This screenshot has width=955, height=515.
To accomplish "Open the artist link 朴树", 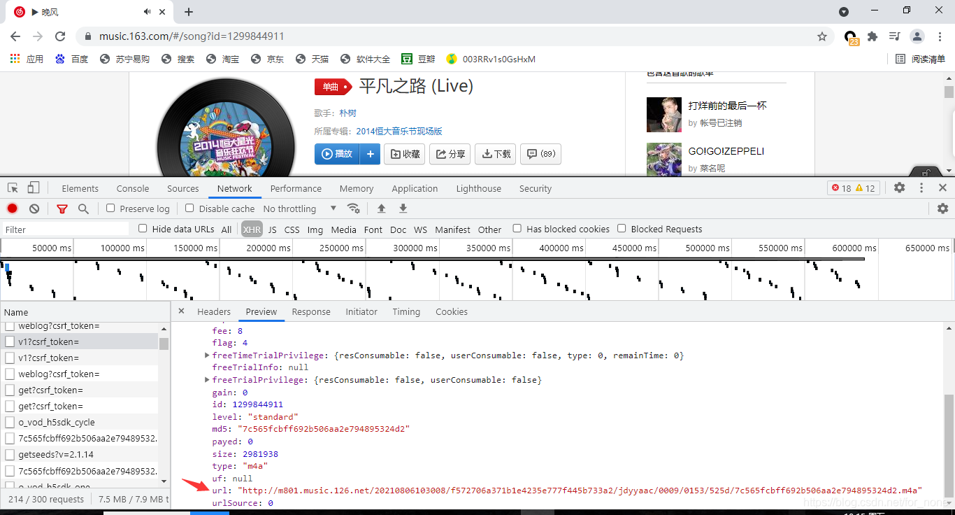I will (x=347, y=113).
